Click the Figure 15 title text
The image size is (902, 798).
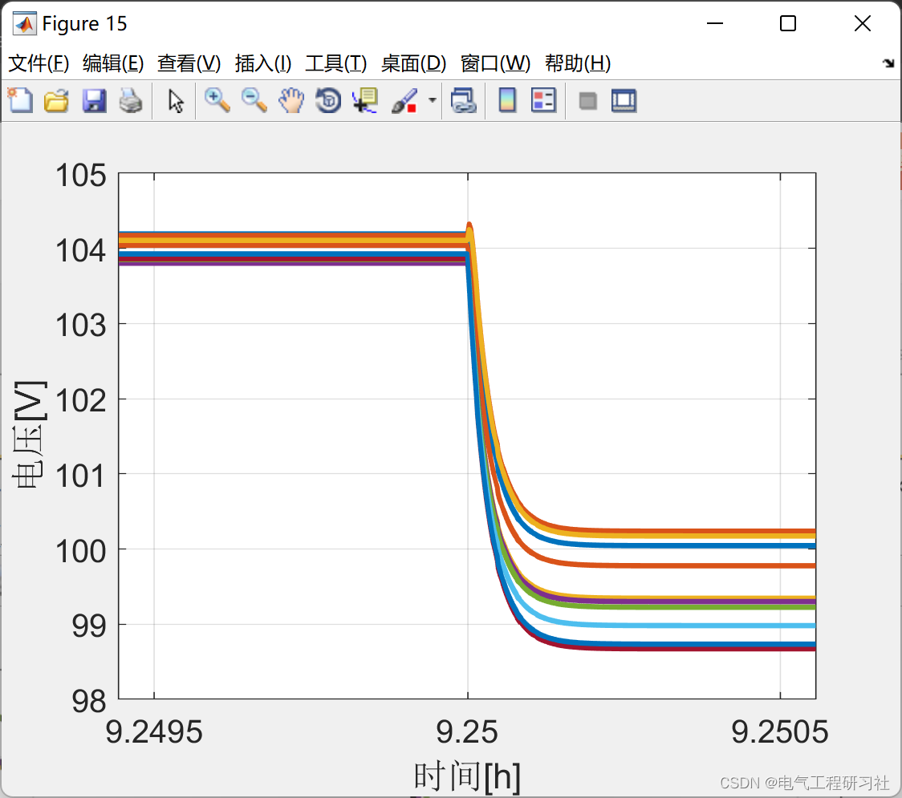(84, 23)
